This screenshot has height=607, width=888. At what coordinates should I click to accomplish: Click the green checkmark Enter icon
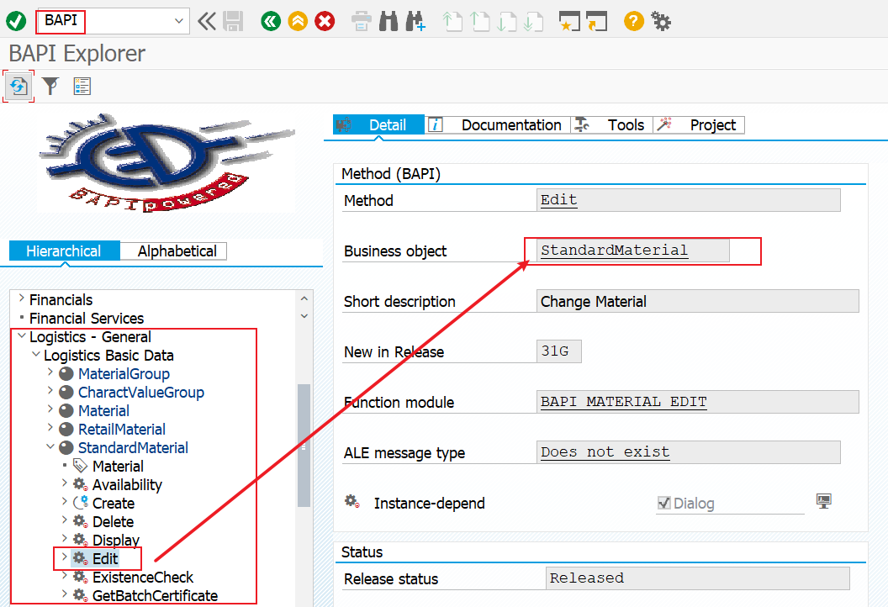pyautogui.click(x=16, y=22)
